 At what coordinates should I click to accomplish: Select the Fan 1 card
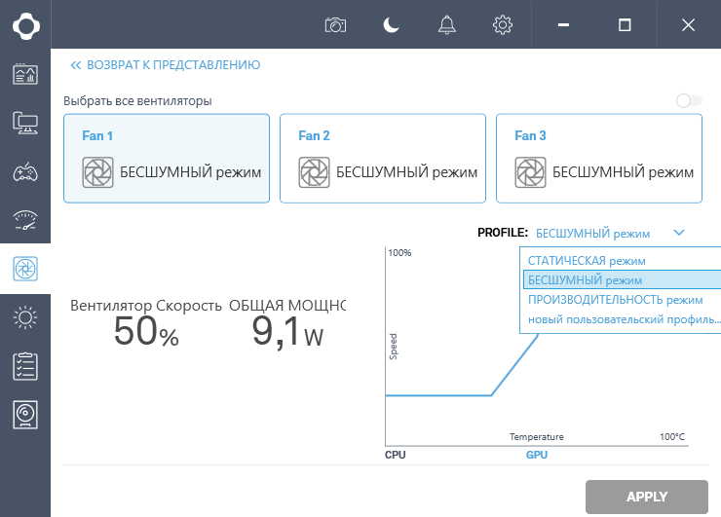(x=166, y=158)
